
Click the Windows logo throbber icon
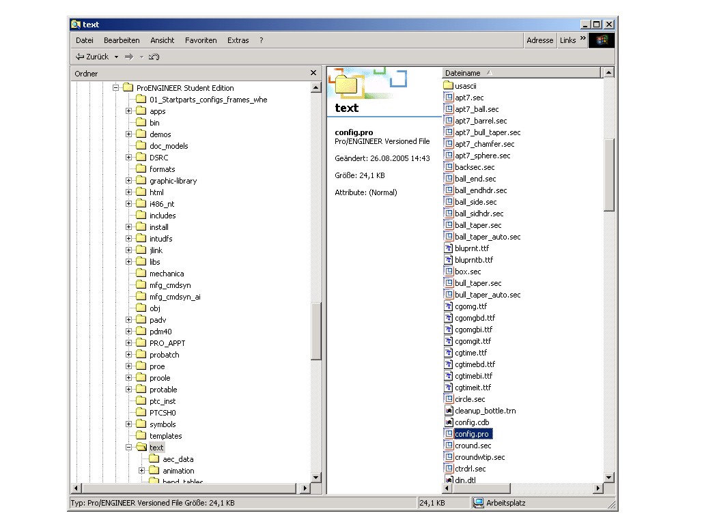point(602,40)
